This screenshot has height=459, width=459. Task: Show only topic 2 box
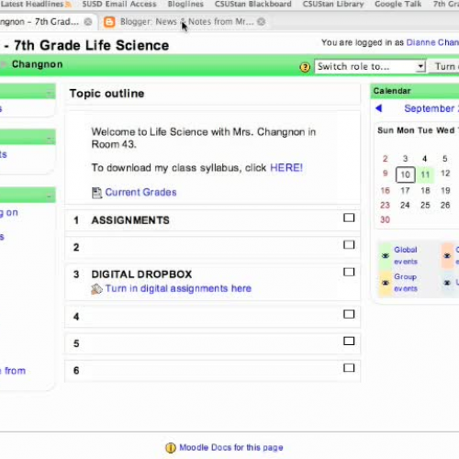coord(349,245)
